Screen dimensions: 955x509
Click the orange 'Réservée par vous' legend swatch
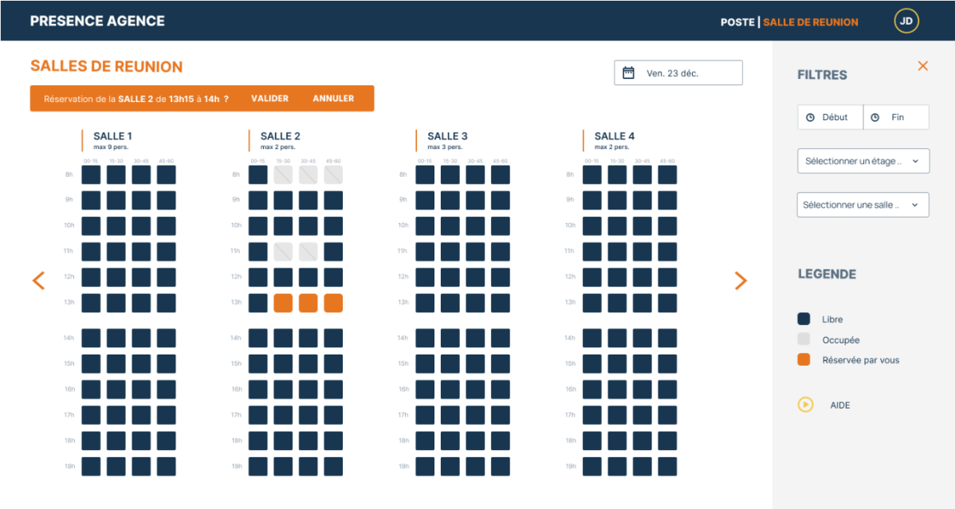click(804, 360)
